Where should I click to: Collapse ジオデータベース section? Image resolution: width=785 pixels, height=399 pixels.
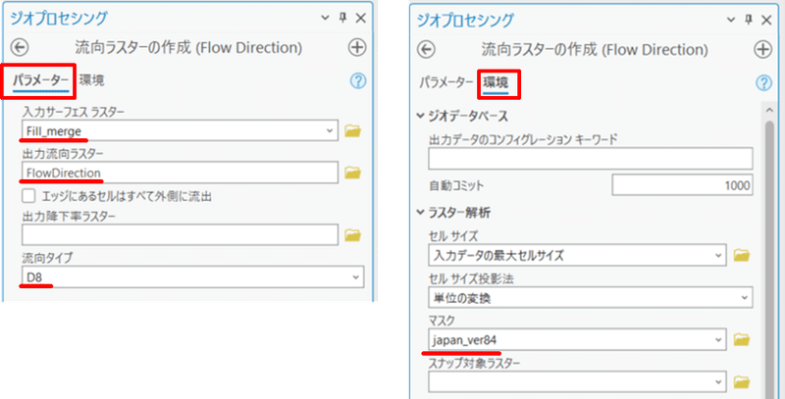[421, 116]
